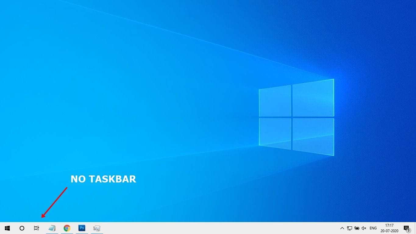416x234 pixels.
Task: Open the ENG language input switcher
Action: [x=373, y=228]
